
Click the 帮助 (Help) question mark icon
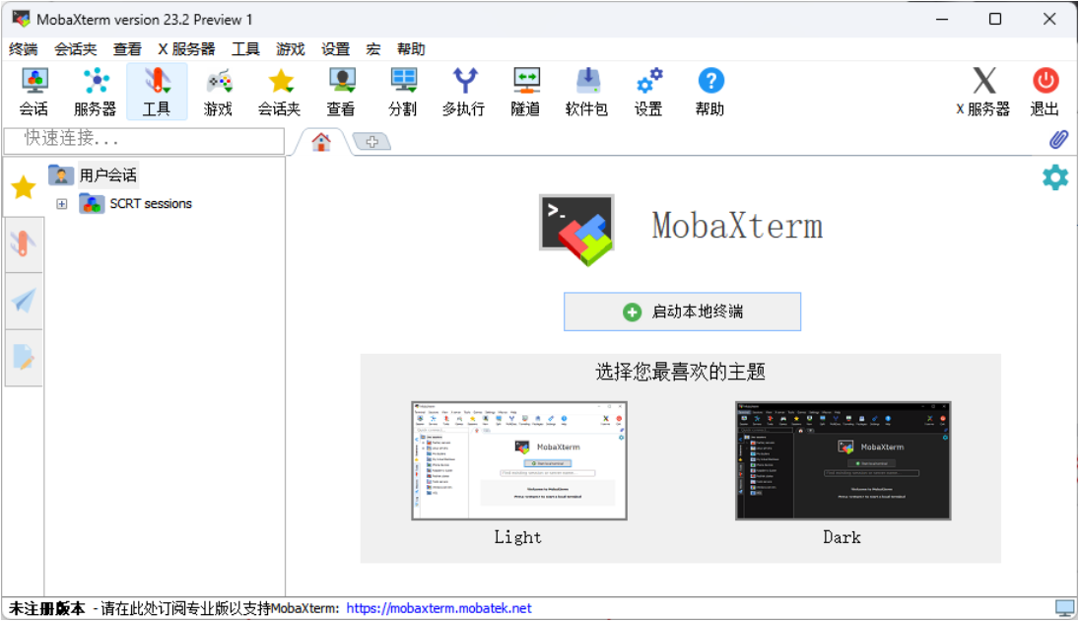(710, 91)
